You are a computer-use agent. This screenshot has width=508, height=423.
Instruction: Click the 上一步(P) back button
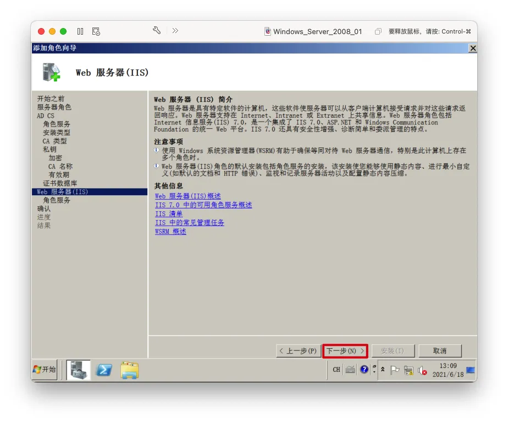tap(299, 351)
